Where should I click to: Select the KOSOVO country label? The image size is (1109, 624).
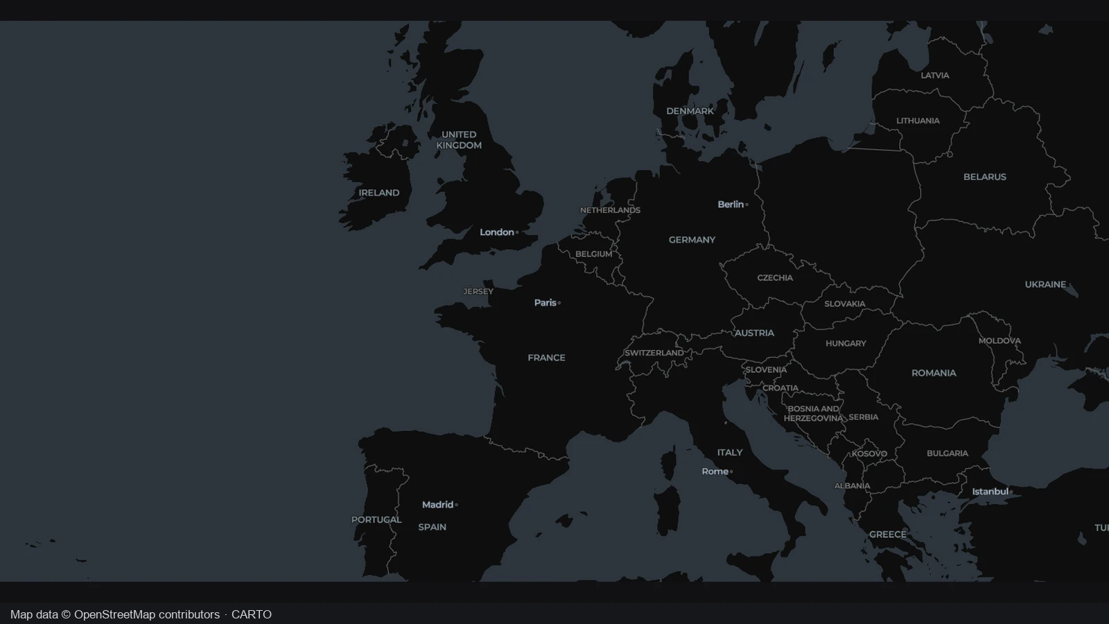click(869, 453)
